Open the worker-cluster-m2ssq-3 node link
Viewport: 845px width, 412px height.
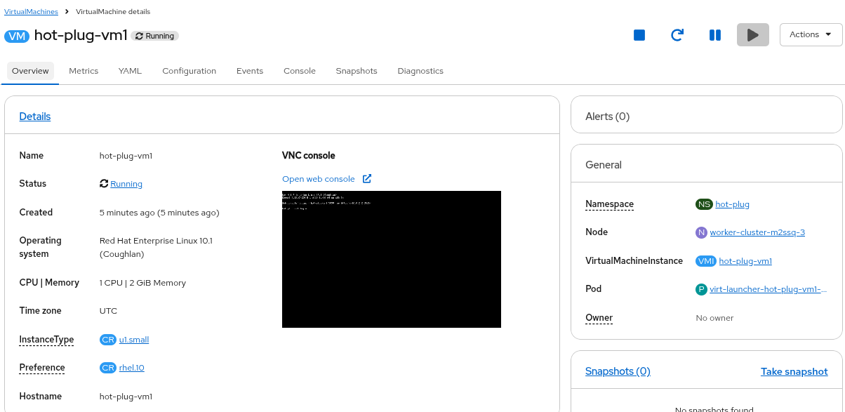click(757, 232)
